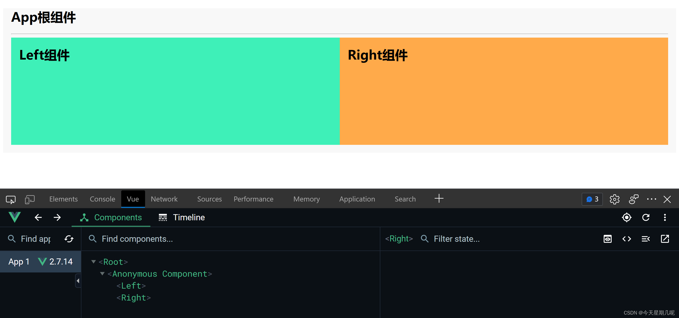Open Vue devtools three-dot menu

click(665, 217)
